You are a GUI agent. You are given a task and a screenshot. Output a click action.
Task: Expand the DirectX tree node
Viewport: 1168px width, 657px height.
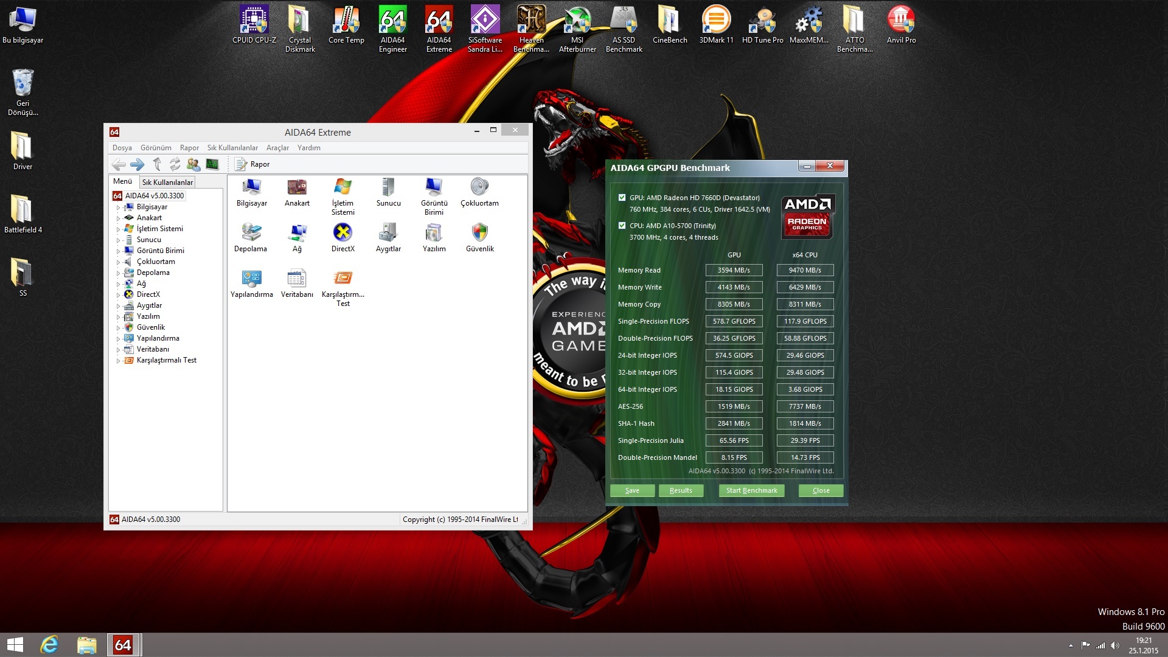pyautogui.click(x=118, y=295)
